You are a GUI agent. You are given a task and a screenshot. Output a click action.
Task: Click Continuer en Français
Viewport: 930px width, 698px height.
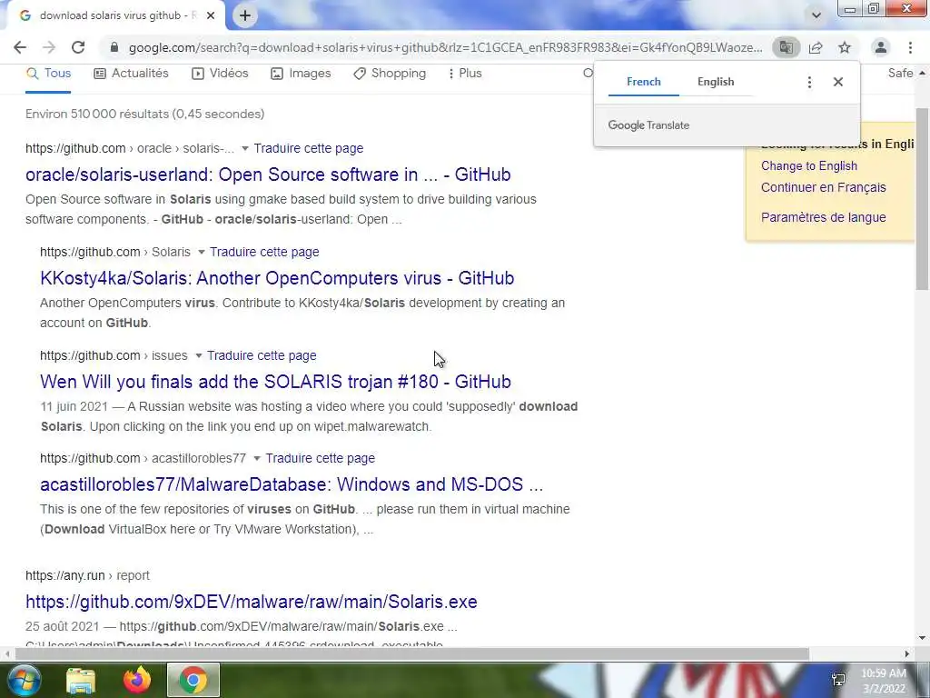pyautogui.click(x=823, y=187)
